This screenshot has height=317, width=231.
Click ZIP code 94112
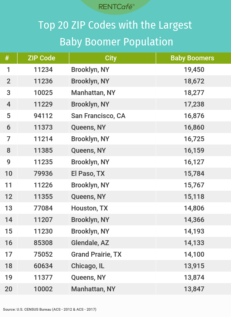point(43,115)
